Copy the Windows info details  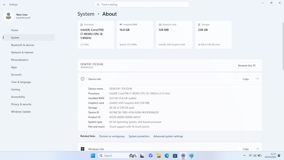click(246, 149)
